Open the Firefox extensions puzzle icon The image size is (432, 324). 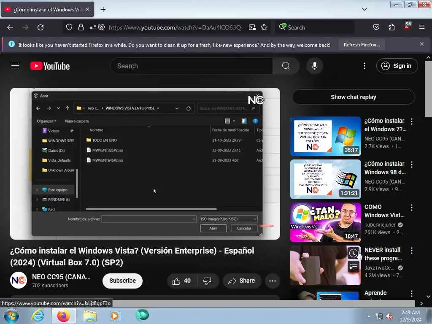coord(391,27)
